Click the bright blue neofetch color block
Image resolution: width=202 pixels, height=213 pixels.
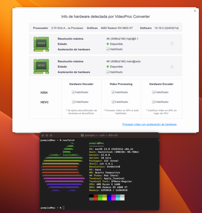point(109,199)
